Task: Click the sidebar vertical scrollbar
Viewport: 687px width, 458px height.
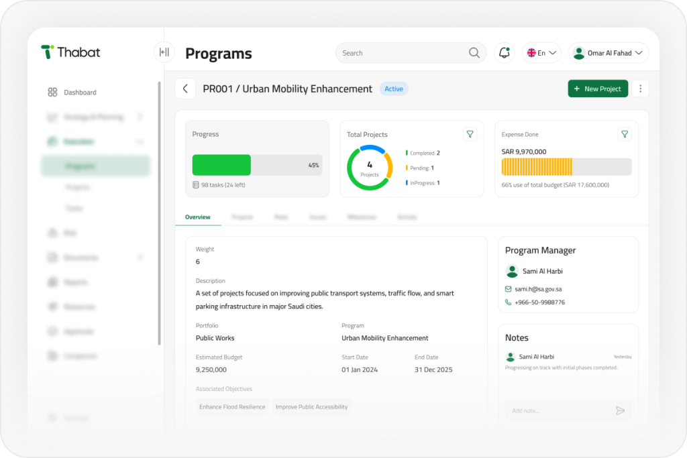Action: tap(159, 213)
